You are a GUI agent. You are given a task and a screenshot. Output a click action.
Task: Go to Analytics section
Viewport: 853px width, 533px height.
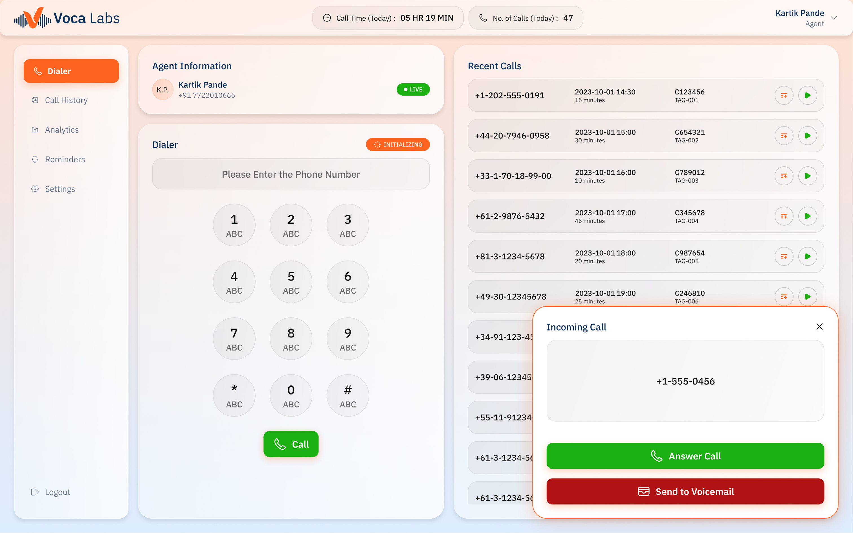click(x=62, y=130)
